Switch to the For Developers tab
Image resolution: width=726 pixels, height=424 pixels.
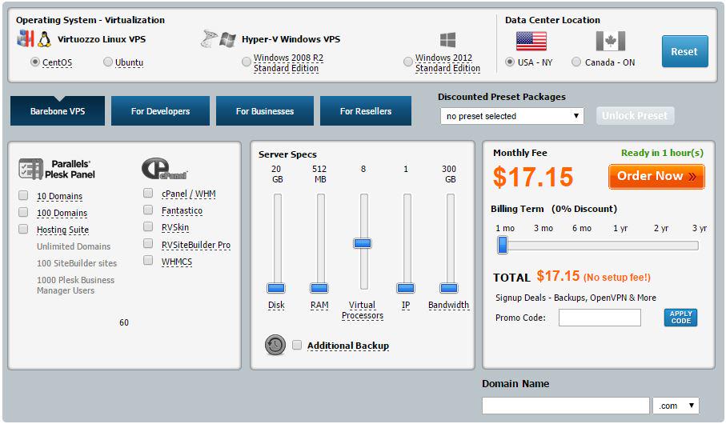160,111
